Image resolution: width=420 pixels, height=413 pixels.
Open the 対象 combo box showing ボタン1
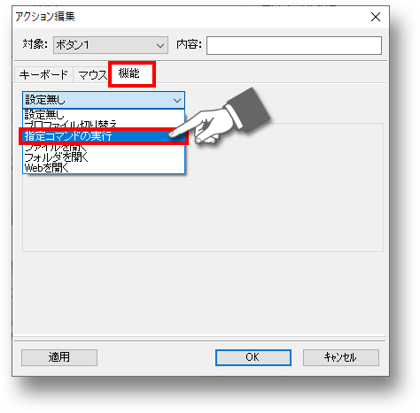pyautogui.click(x=111, y=45)
